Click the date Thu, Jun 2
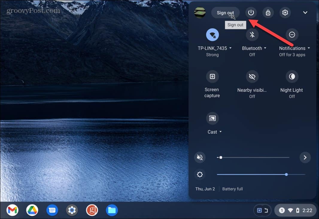Image resolution: width=319 pixels, height=219 pixels. 205,189
